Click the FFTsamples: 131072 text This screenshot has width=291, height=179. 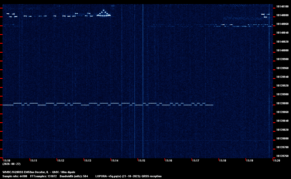43,176
